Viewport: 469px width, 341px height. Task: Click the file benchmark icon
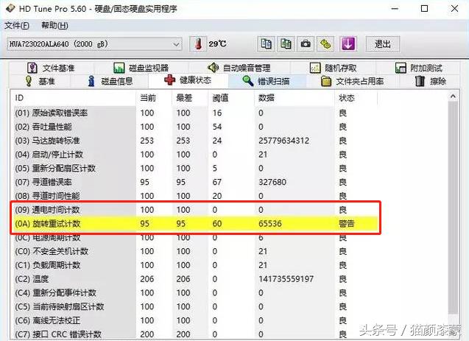pyautogui.click(x=32, y=68)
